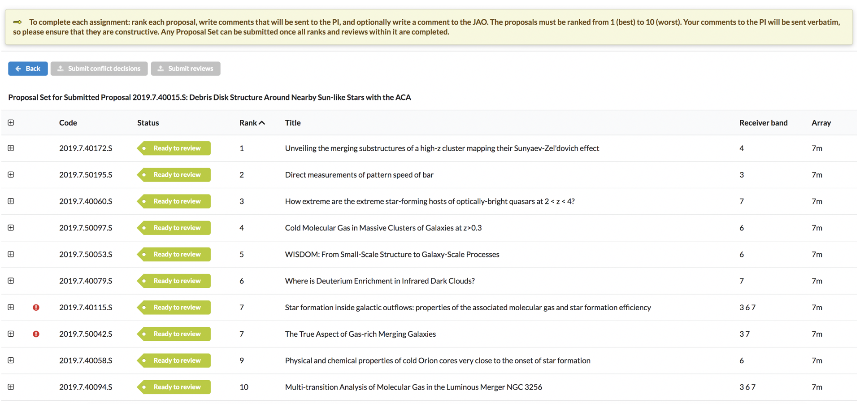This screenshot has width=860, height=408.
Task: Expand all rows with header plus icon
Action: pos(11,123)
